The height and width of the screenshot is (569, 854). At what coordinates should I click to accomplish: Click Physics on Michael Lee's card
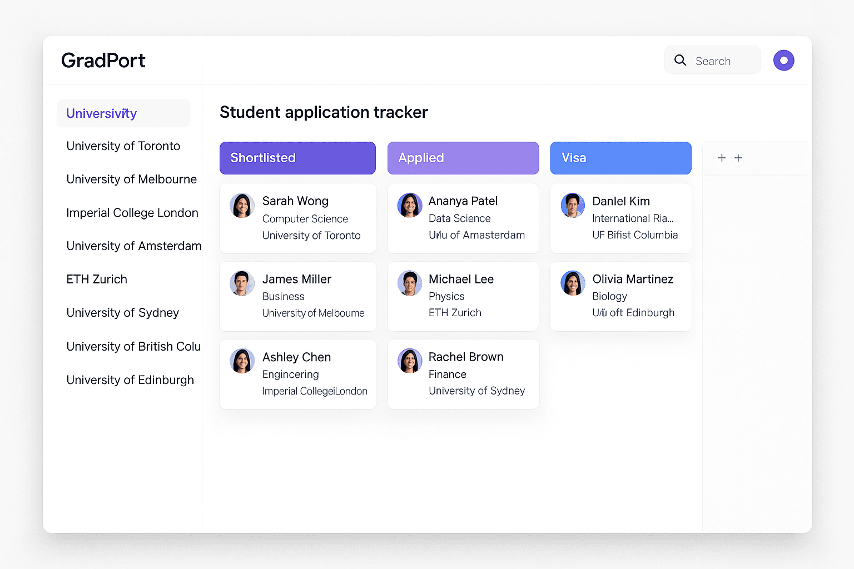pos(446,297)
